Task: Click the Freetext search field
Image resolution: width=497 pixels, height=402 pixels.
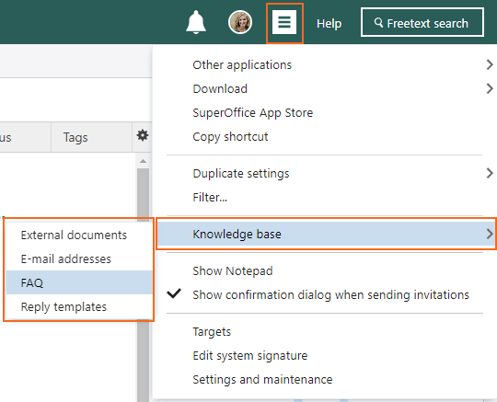Action: point(422,22)
